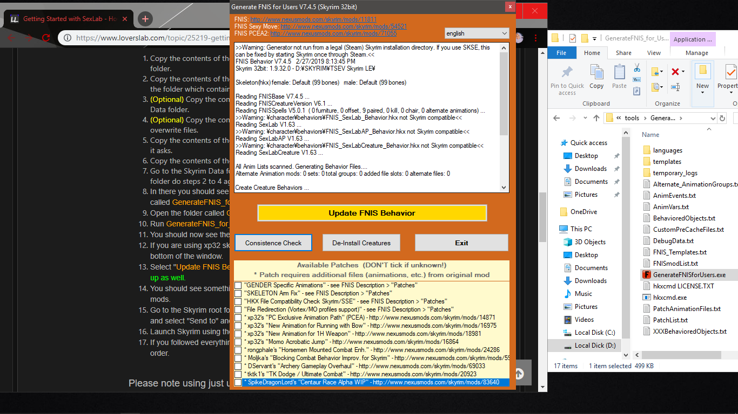Select hkxcmd.exe in the file list
Viewport: 738px width, 414px height.
[x=669, y=297]
